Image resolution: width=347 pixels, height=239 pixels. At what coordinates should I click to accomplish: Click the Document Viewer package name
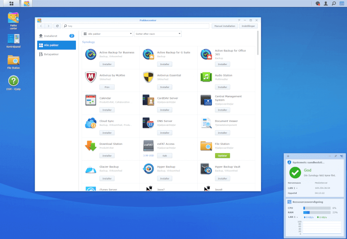(x=226, y=121)
